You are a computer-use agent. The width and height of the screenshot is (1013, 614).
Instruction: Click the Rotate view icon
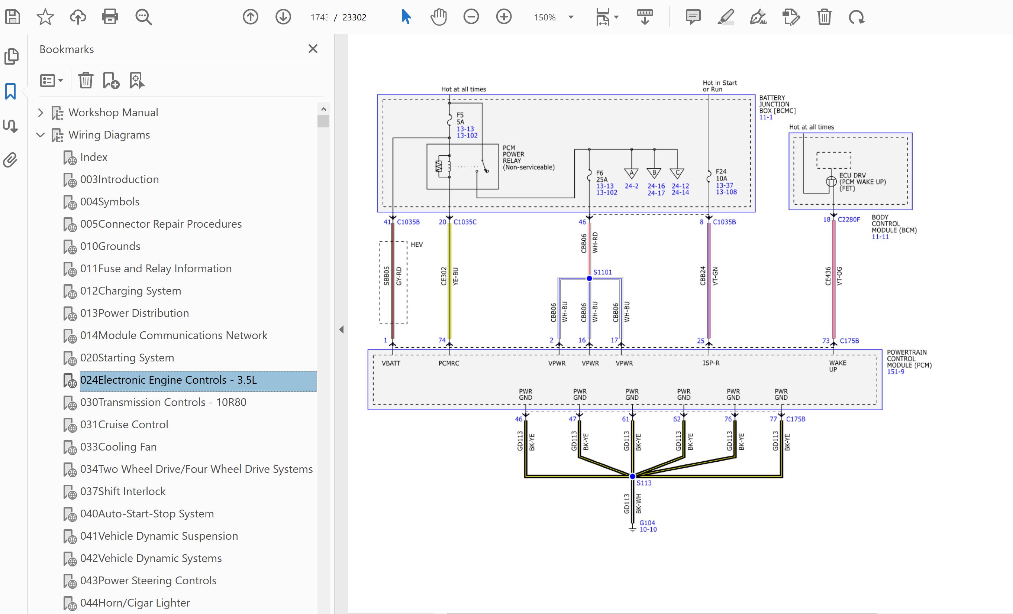pos(856,17)
